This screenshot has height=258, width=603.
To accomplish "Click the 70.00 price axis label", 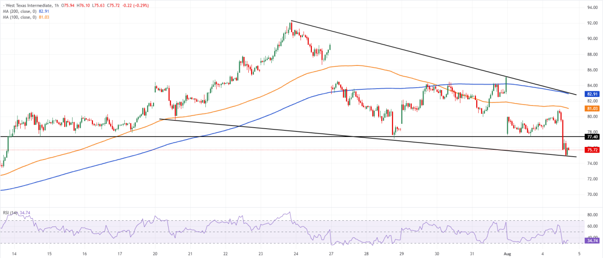I will tap(592, 194).
